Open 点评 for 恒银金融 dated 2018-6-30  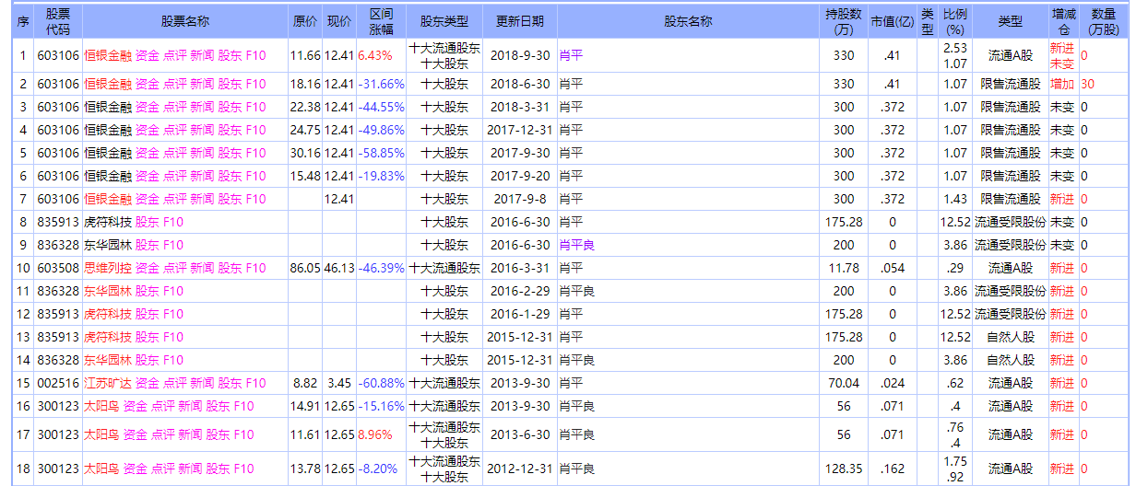(175, 84)
